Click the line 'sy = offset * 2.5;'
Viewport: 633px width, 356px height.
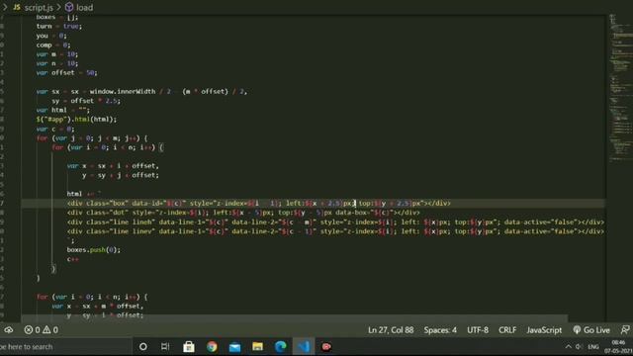(x=86, y=101)
